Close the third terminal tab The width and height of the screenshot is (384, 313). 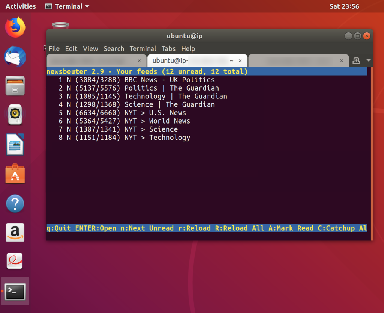342,60
